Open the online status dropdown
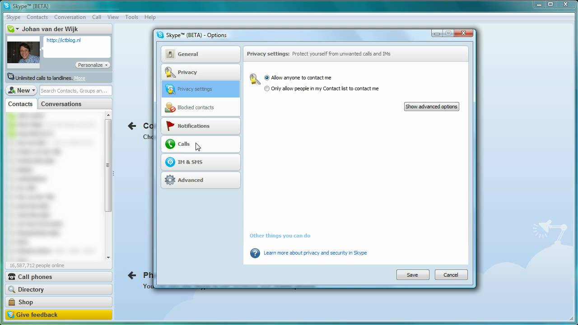 click(x=13, y=29)
